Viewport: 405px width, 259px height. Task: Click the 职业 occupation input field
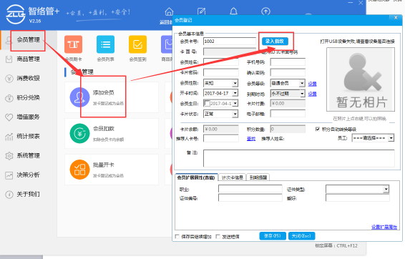pyautogui.click(x=250, y=189)
